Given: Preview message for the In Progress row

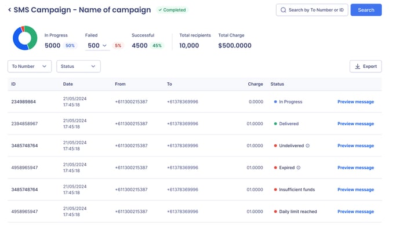Looking at the screenshot, I should (x=356, y=101).
